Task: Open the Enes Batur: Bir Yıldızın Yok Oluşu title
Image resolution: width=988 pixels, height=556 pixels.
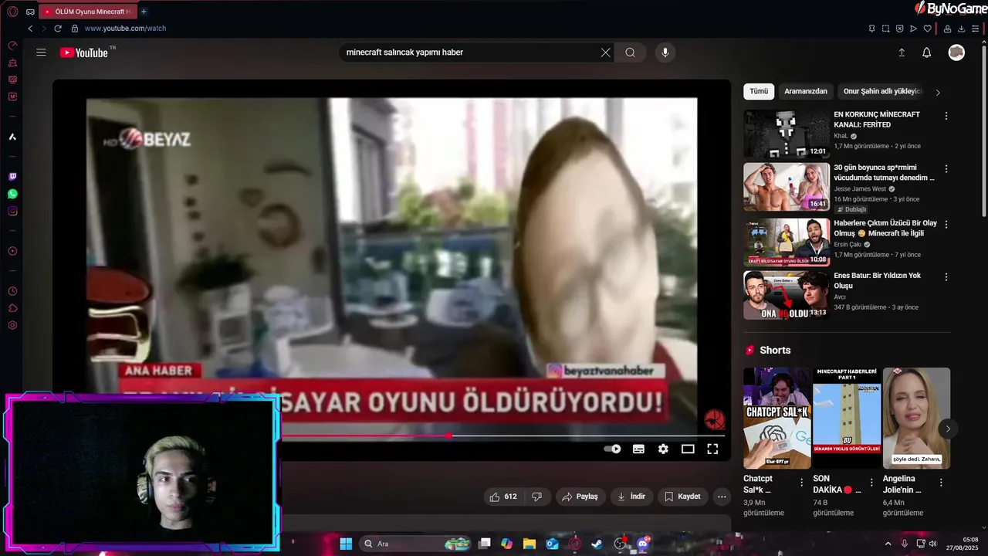Action: (877, 280)
